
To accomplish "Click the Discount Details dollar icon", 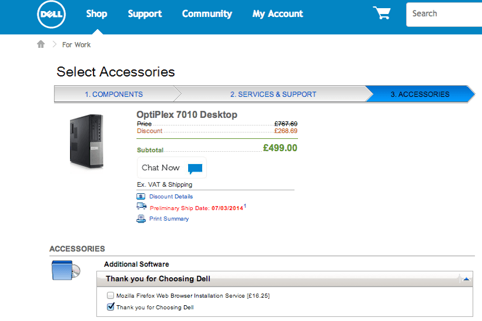I will click(x=141, y=196).
